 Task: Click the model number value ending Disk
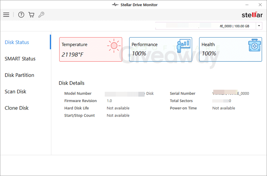pyautogui.click(x=129, y=94)
